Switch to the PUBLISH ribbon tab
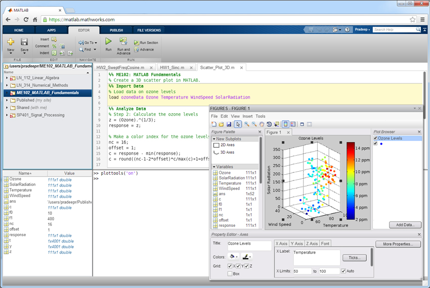This screenshot has width=430, height=288. coord(116,30)
